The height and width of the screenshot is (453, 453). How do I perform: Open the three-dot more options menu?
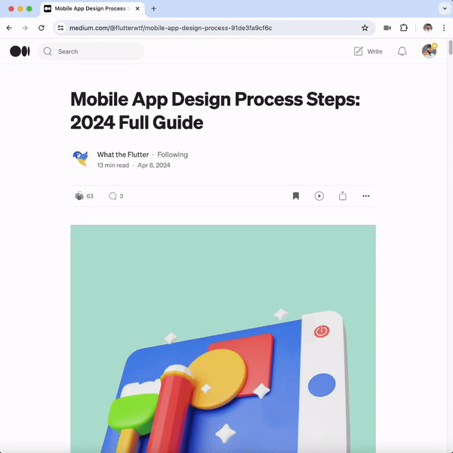tap(366, 196)
